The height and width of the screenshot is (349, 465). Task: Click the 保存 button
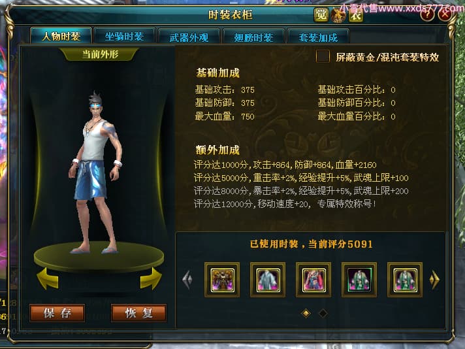(57, 313)
